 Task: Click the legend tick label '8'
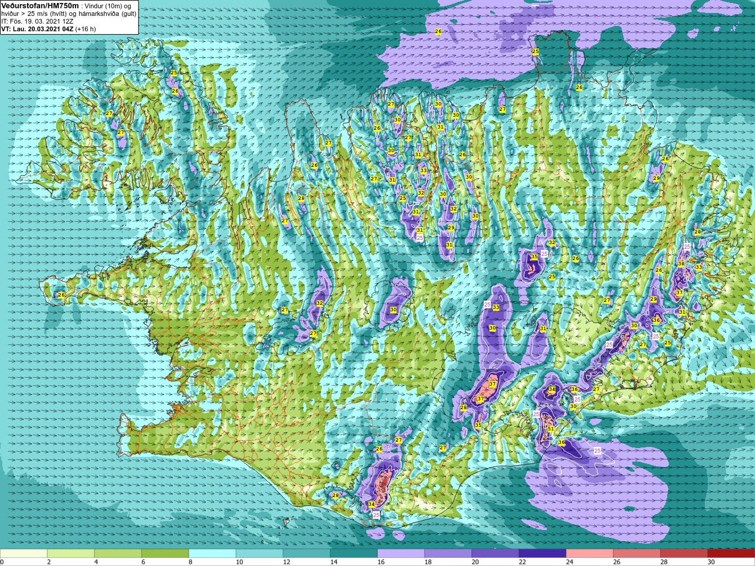(x=191, y=562)
